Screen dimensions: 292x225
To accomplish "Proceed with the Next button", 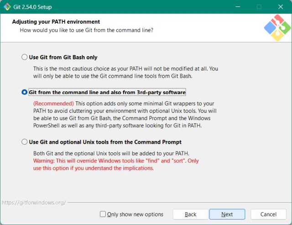I will (x=227, y=214).
